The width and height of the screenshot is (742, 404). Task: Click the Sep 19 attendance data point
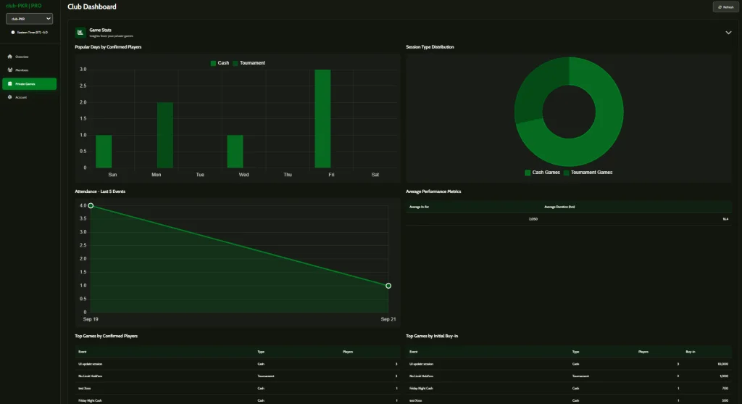(91, 206)
